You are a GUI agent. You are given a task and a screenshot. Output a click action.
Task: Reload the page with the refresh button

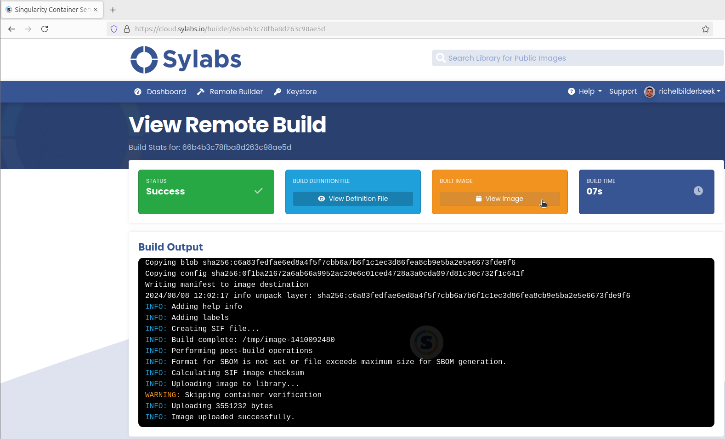tap(45, 29)
